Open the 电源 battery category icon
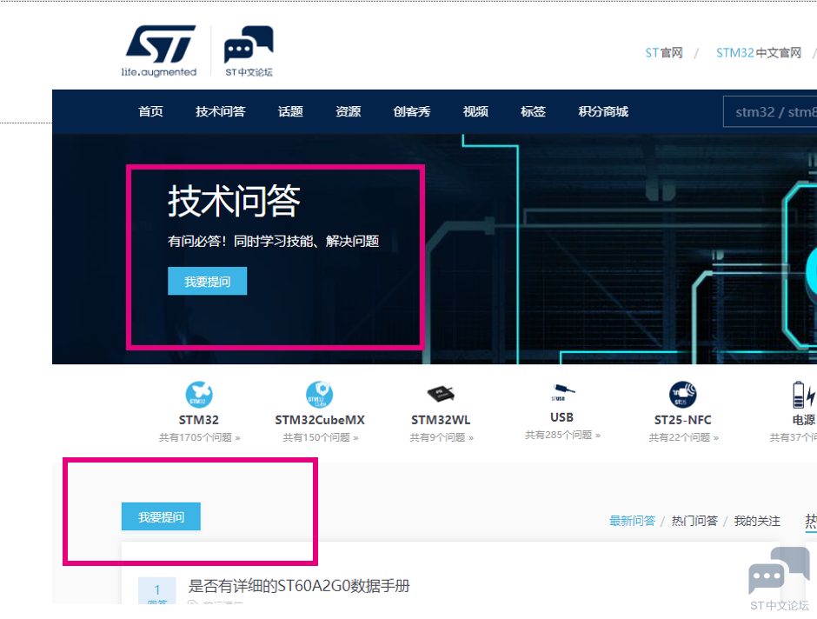 803,395
